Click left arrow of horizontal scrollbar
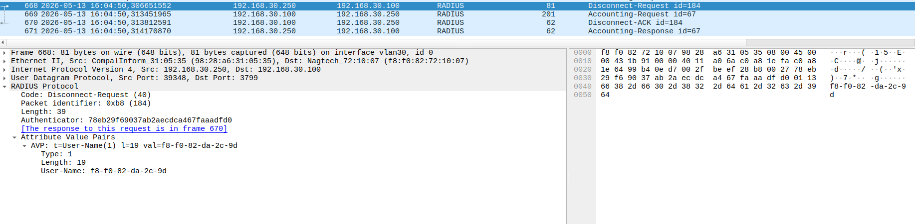This screenshot has width=915, height=224. [x=3, y=42]
